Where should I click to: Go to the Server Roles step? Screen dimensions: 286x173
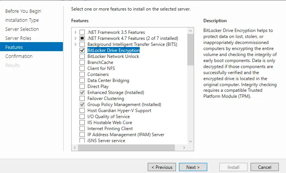[x=18, y=38]
